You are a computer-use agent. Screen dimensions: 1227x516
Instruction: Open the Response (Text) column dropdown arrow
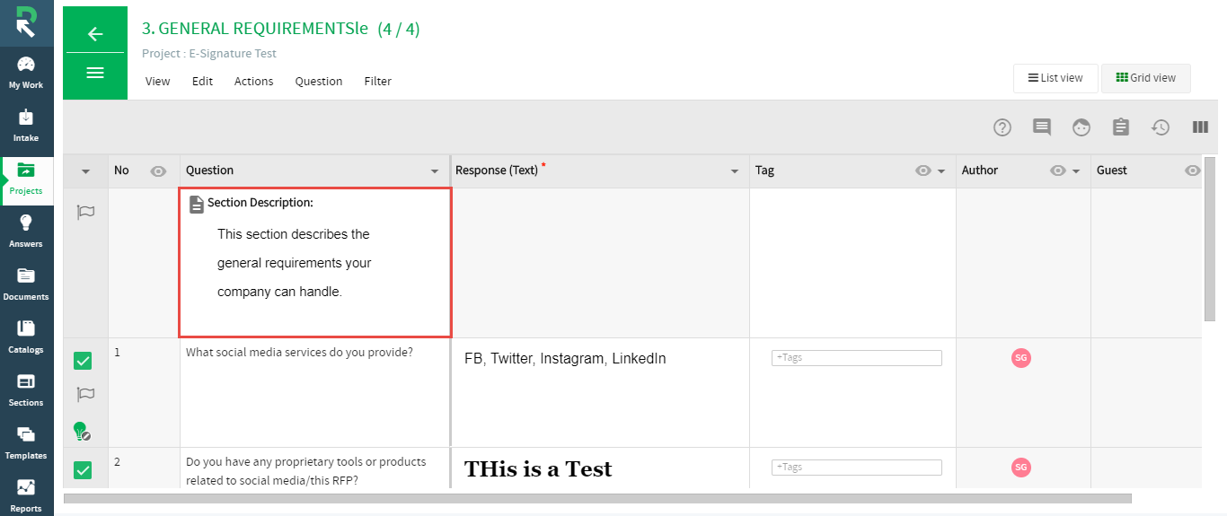click(x=735, y=171)
